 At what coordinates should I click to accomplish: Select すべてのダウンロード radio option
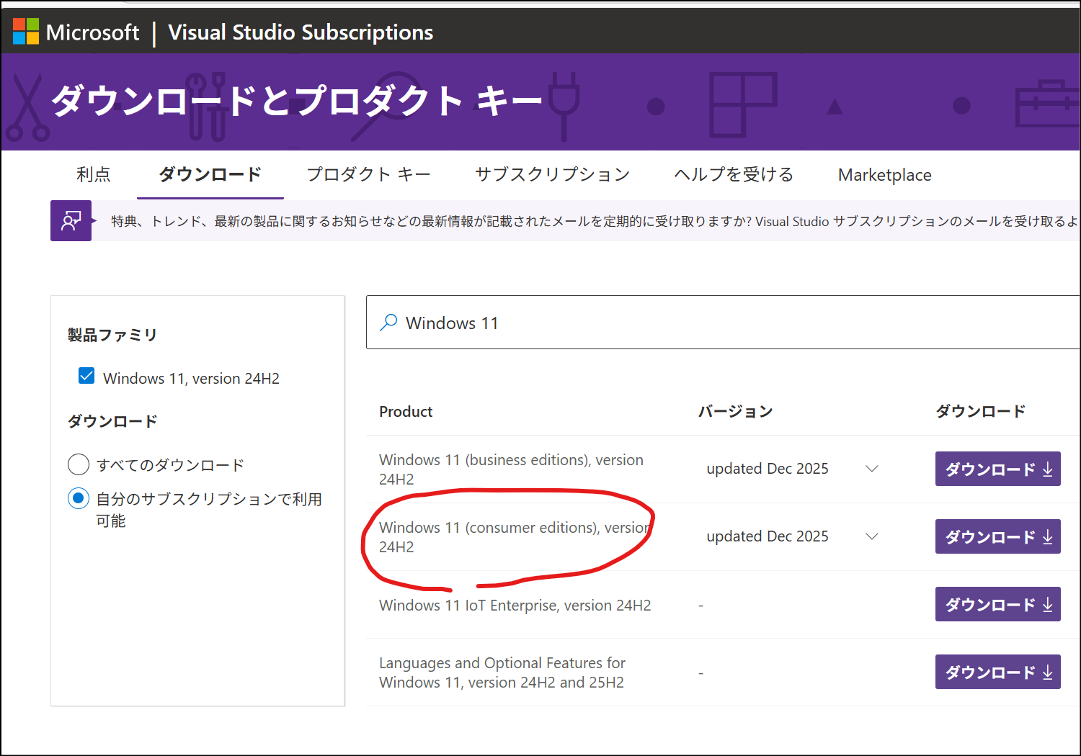pos(79,464)
